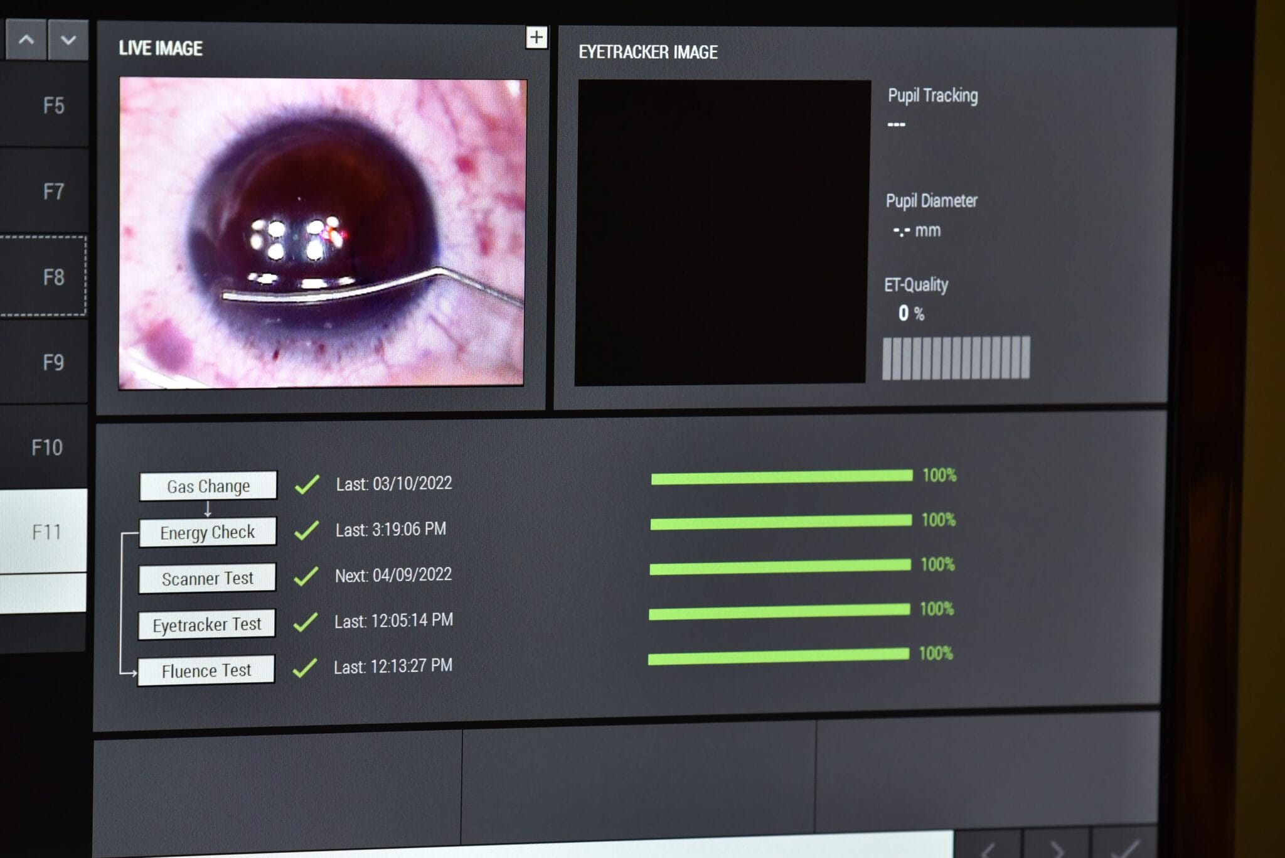Click 'Last: 03/10/2022' text

click(394, 483)
